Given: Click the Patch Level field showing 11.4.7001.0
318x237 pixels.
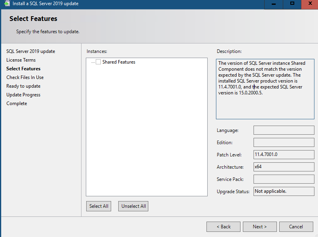Looking at the screenshot, I should [x=284, y=154].
